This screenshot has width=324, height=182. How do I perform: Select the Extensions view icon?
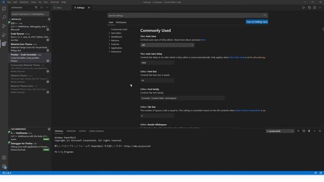(x=4, y=44)
